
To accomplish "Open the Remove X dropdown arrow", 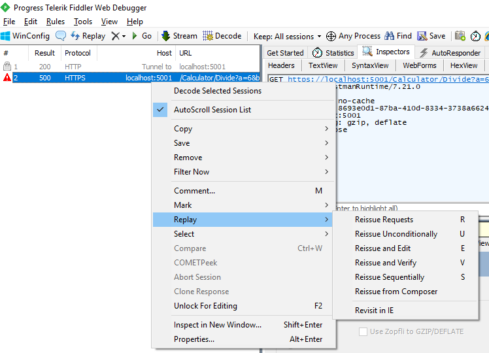I will (124, 36).
